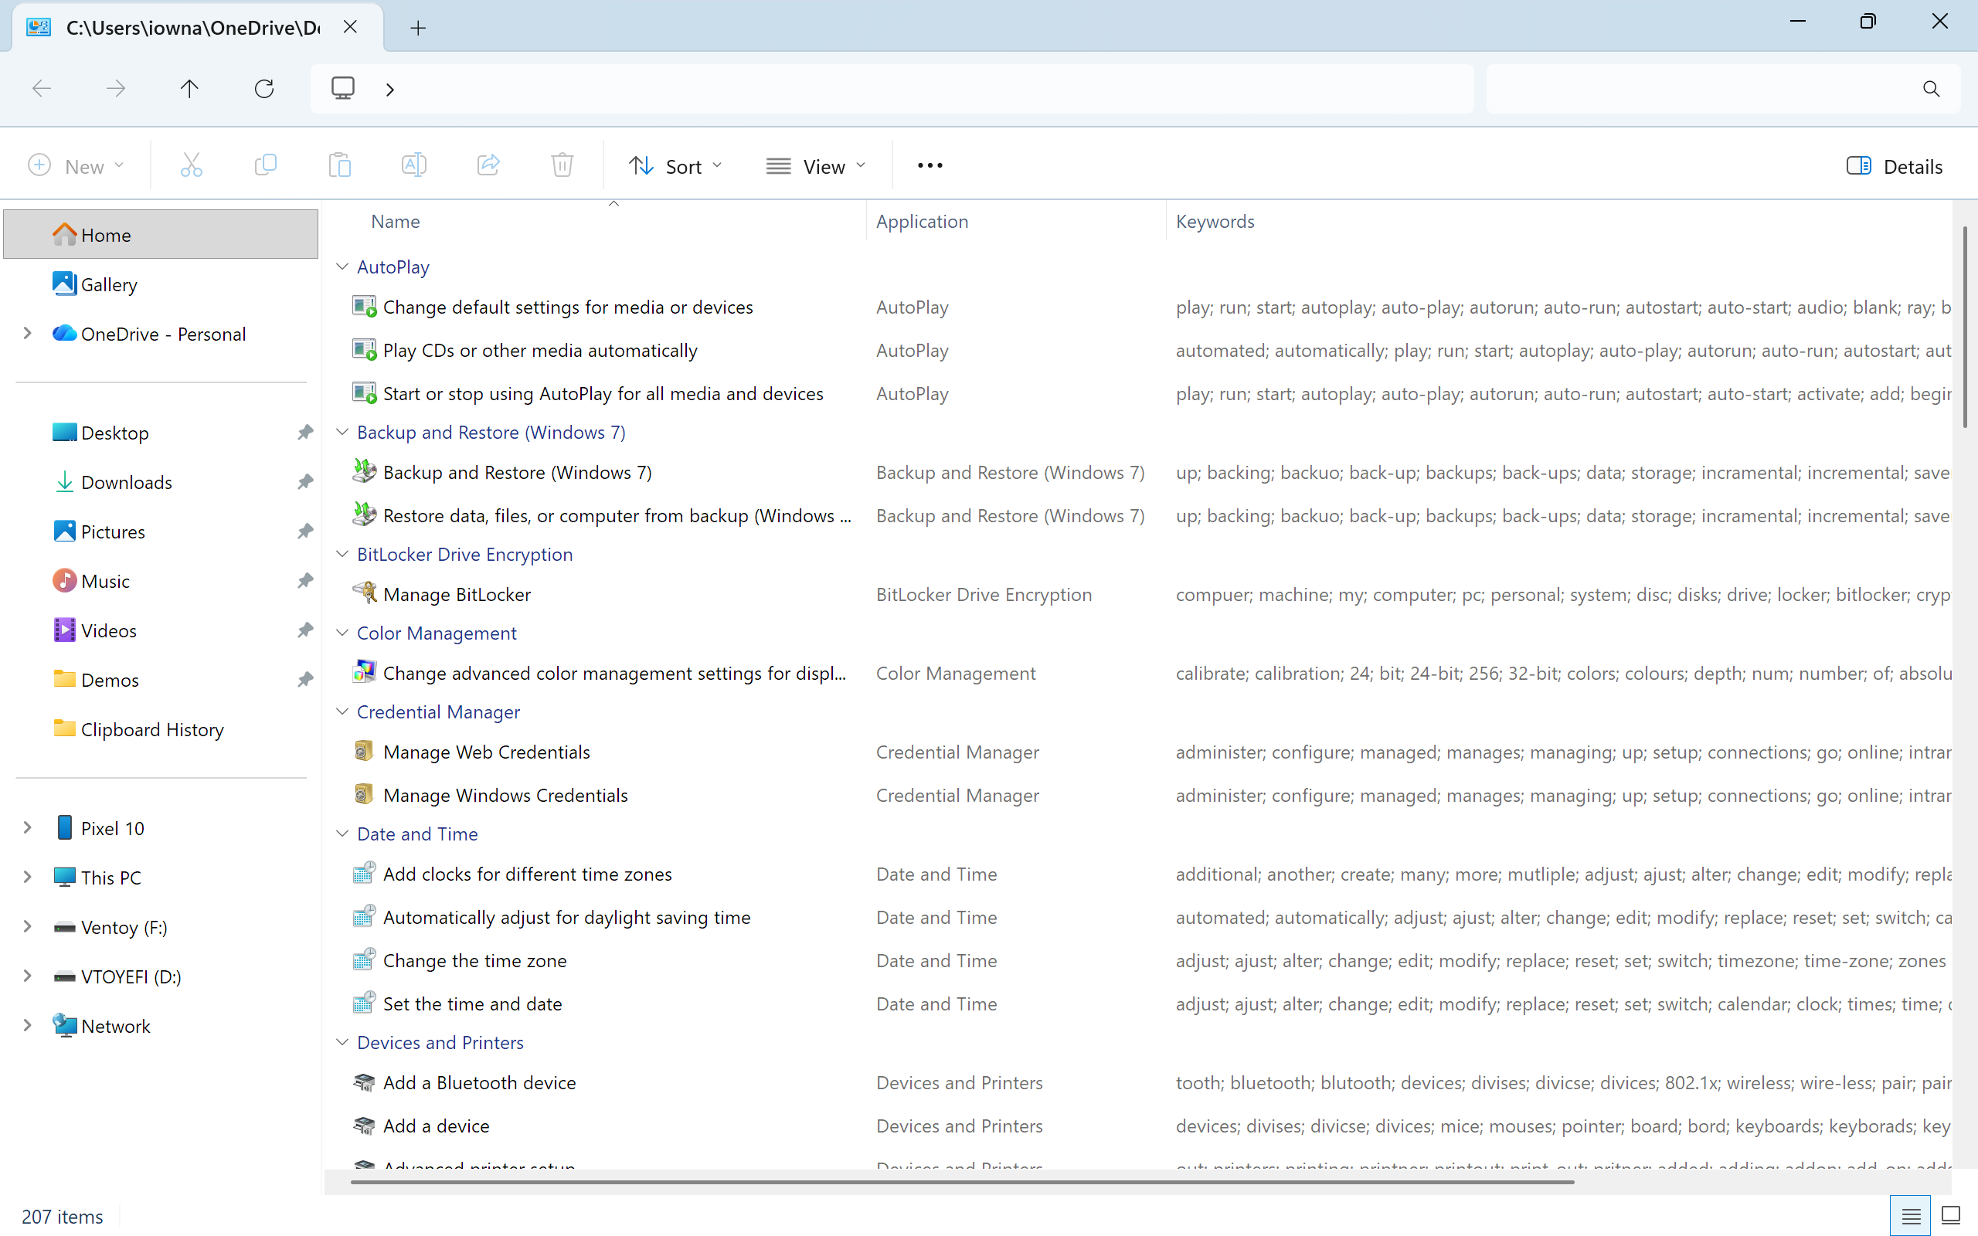Open Home in the navigation pane
This screenshot has width=1978, height=1236.
[161, 235]
